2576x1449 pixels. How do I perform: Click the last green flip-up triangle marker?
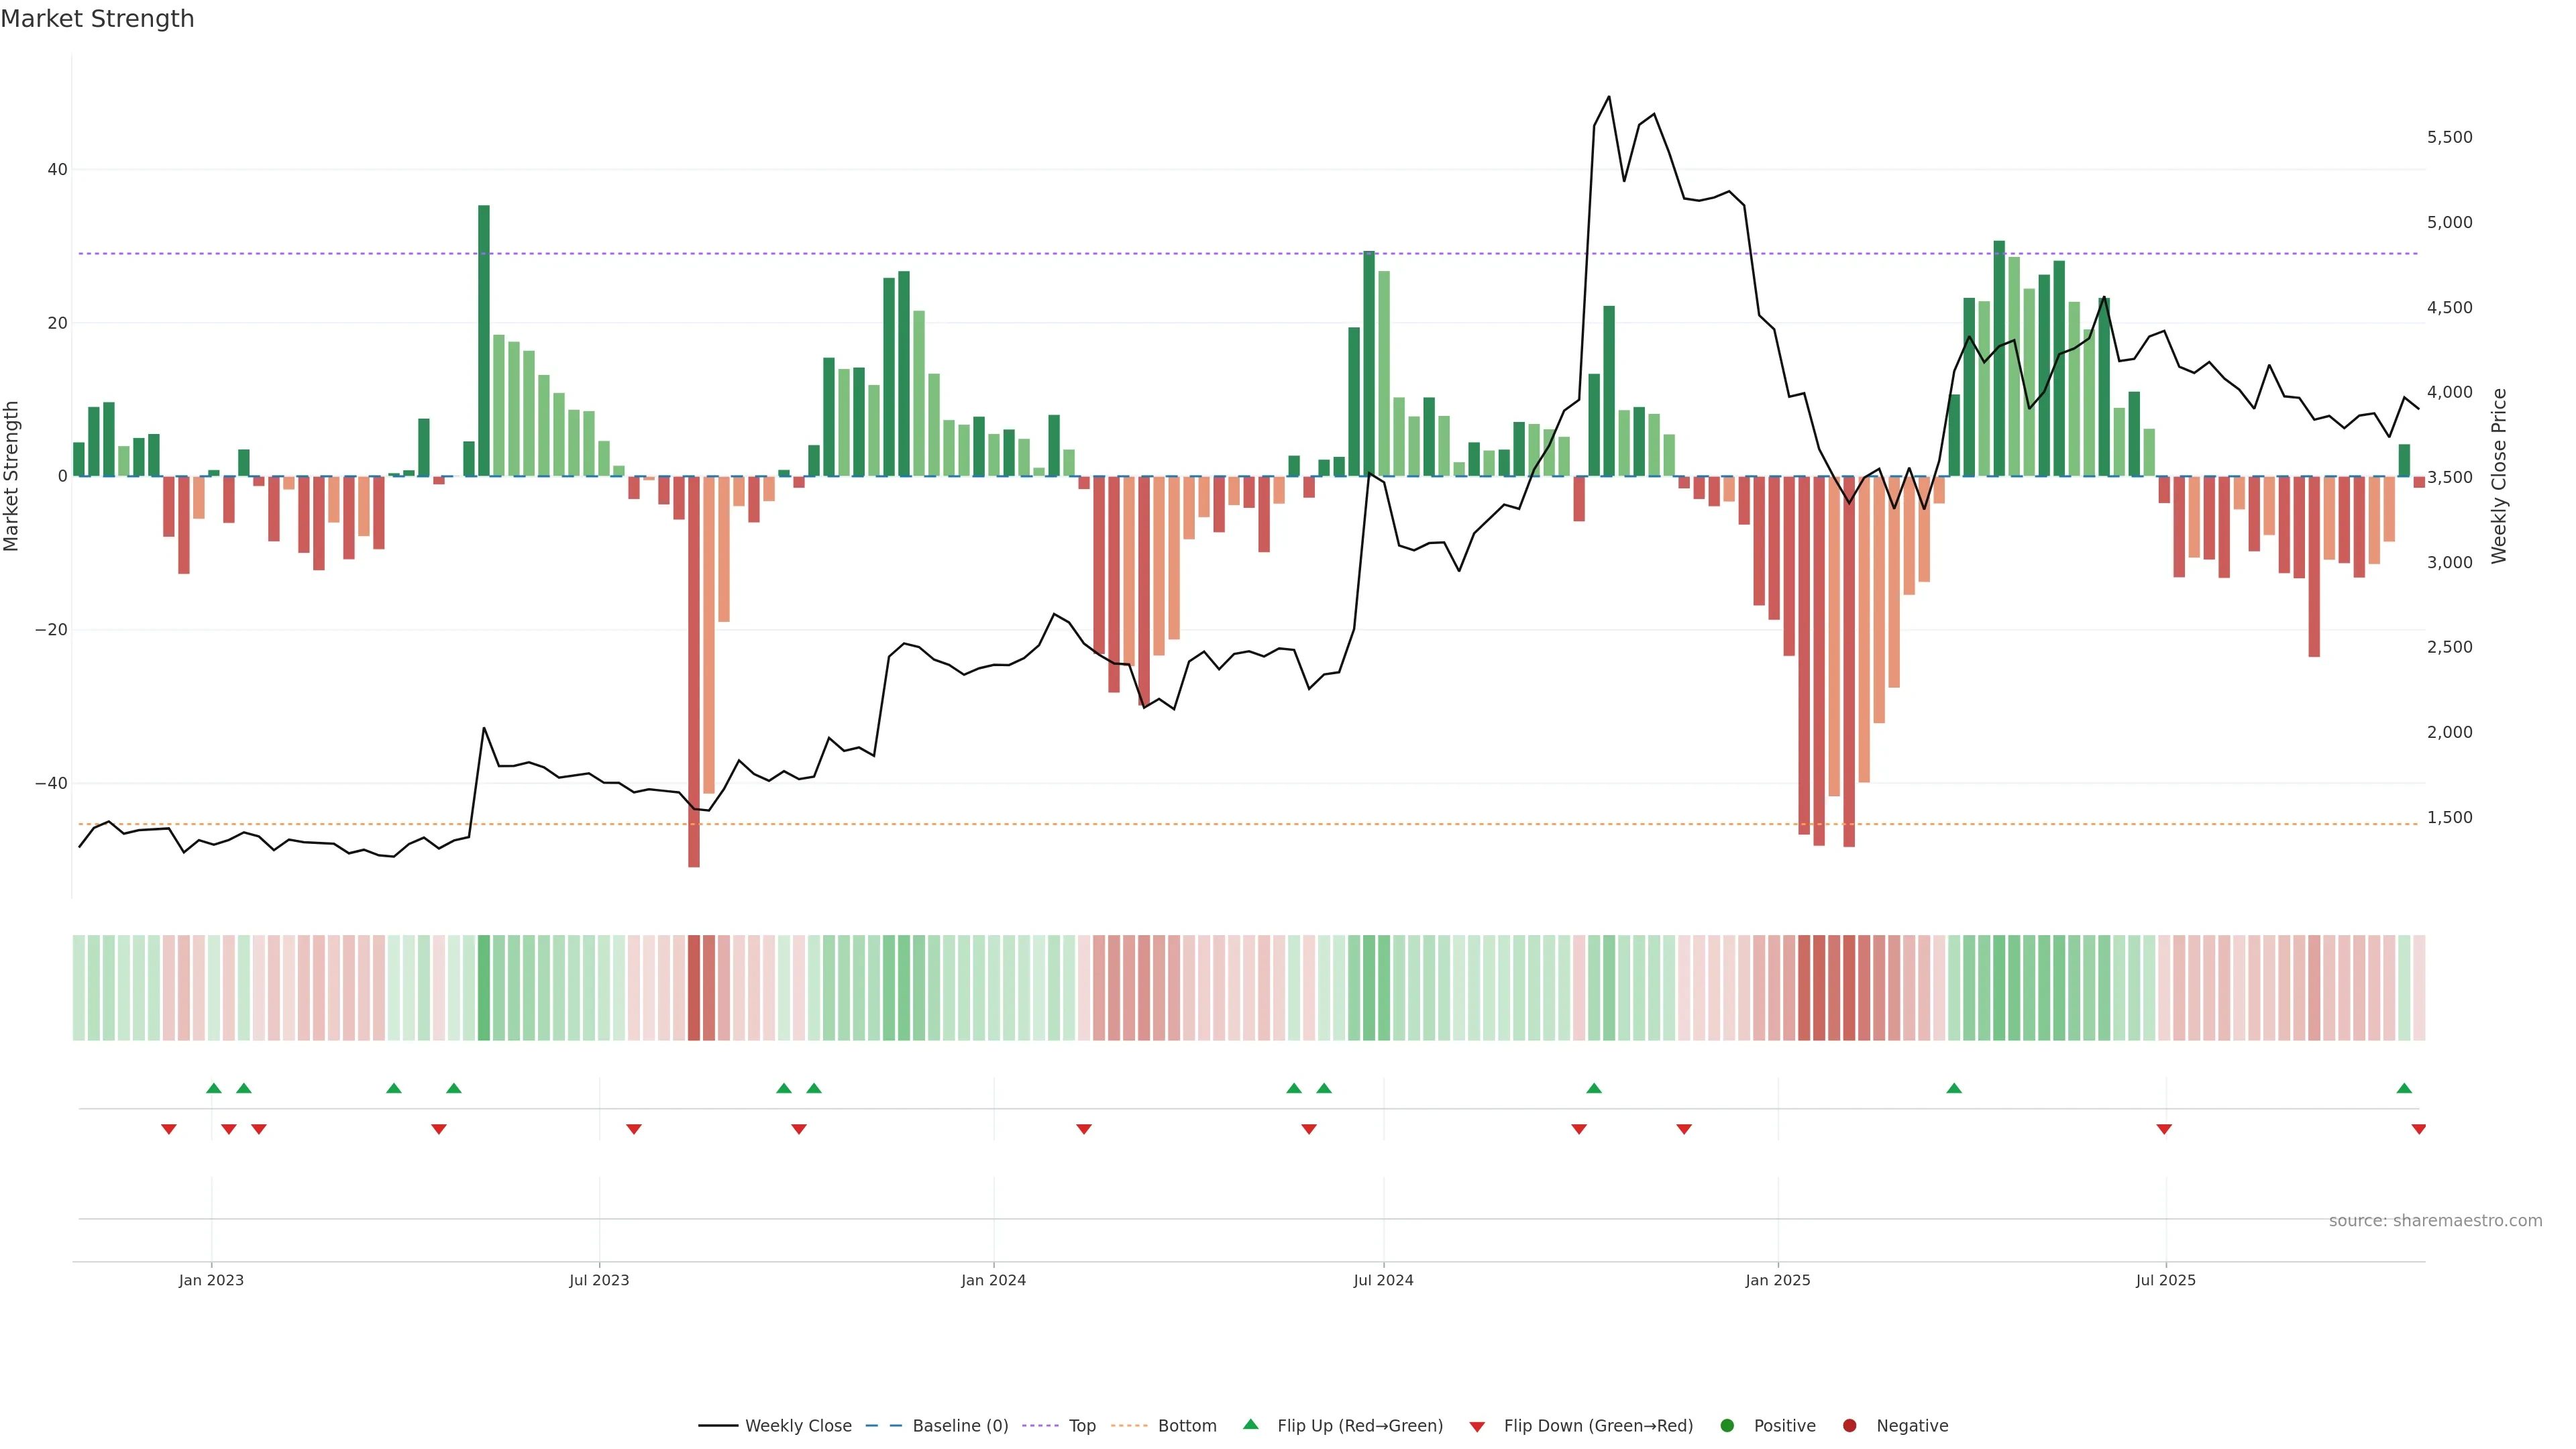pyautogui.click(x=2404, y=1088)
